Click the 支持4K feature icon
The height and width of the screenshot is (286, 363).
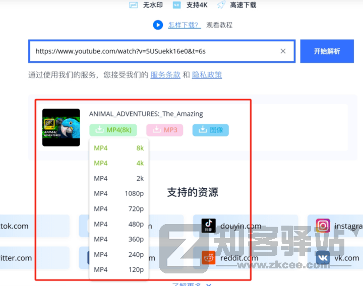tap(176, 5)
